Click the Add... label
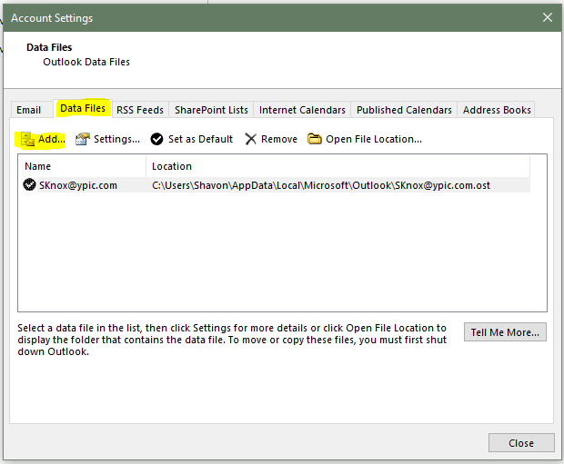The height and width of the screenshot is (464, 564). click(x=52, y=139)
